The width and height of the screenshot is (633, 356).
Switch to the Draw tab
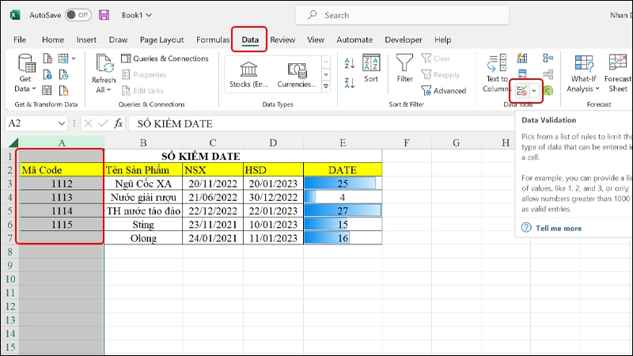pyautogui.click(x=118, y=40)
